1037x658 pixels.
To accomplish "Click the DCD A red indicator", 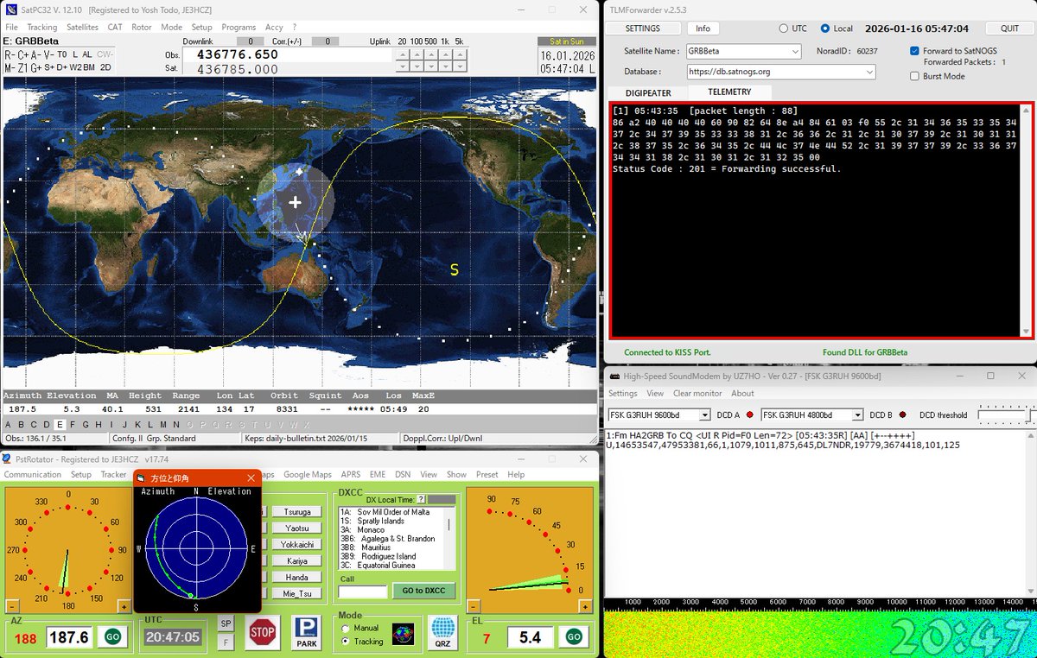I will [x=749, y=414].
